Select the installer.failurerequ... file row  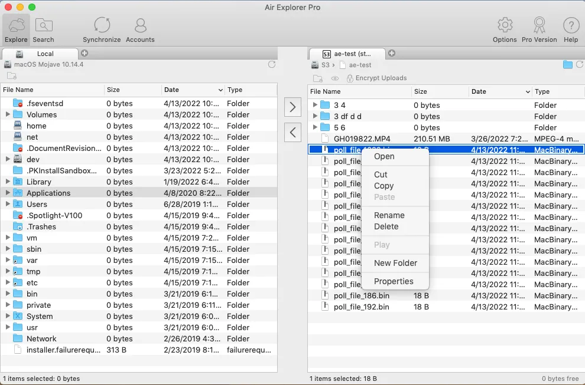point(139,350)
